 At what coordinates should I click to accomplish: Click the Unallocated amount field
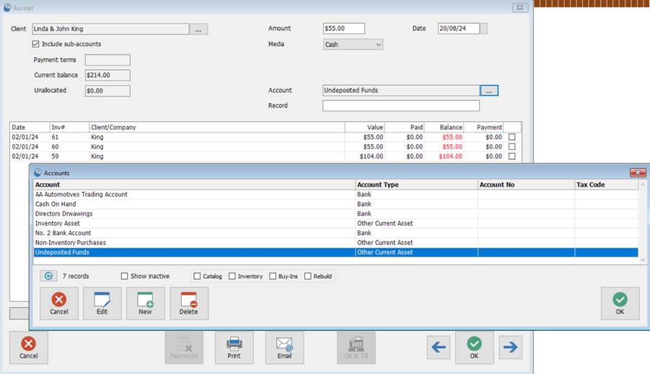(107, 91)
